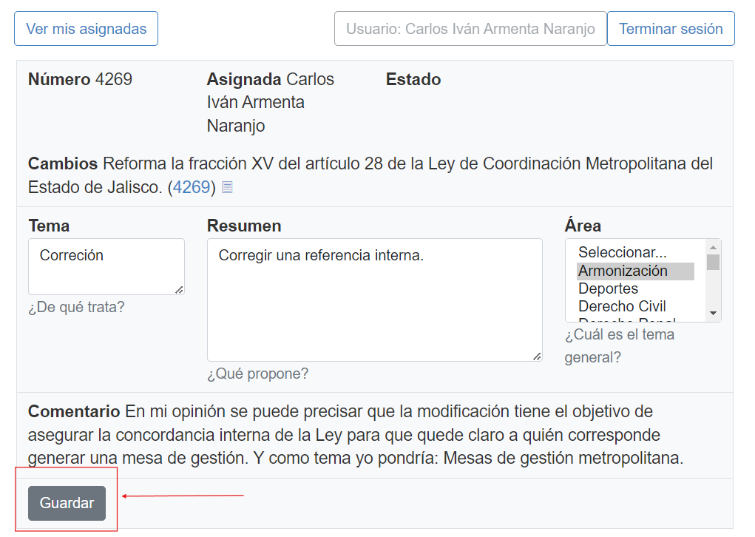Click the Número 4269 label
Viewport: 755px width, 537px height.
tap(80, 79)
